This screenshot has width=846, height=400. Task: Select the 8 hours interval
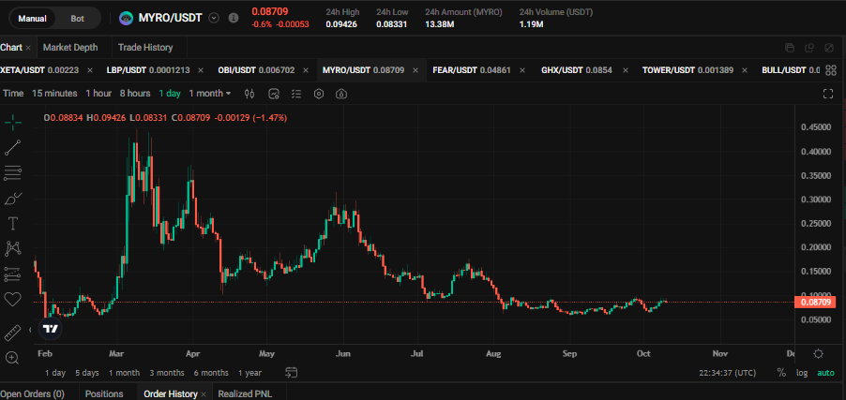135,94
